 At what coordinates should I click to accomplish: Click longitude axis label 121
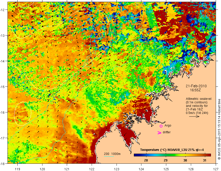pyautogui.click(x=67, y=169)
